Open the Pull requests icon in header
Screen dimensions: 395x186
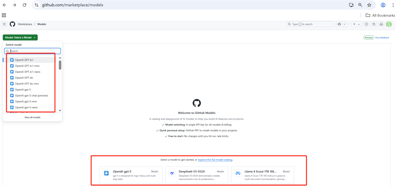click(x=374, y=24)
